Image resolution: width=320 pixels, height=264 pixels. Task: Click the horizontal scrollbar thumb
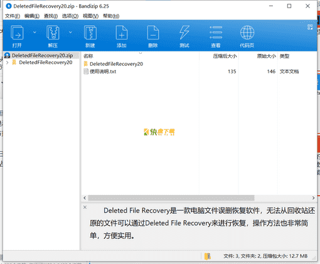tap(171, 198)
